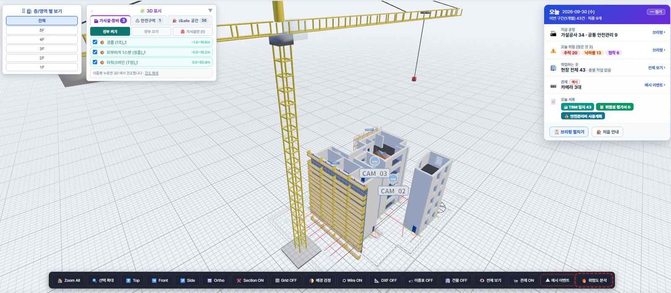Click red hook block hanging from crane
671x293 pixels.
click(x=414, y=78)
